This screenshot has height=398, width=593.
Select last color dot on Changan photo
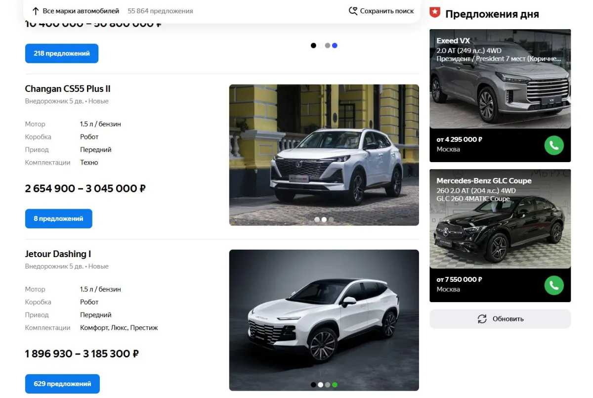pos(331,220)
